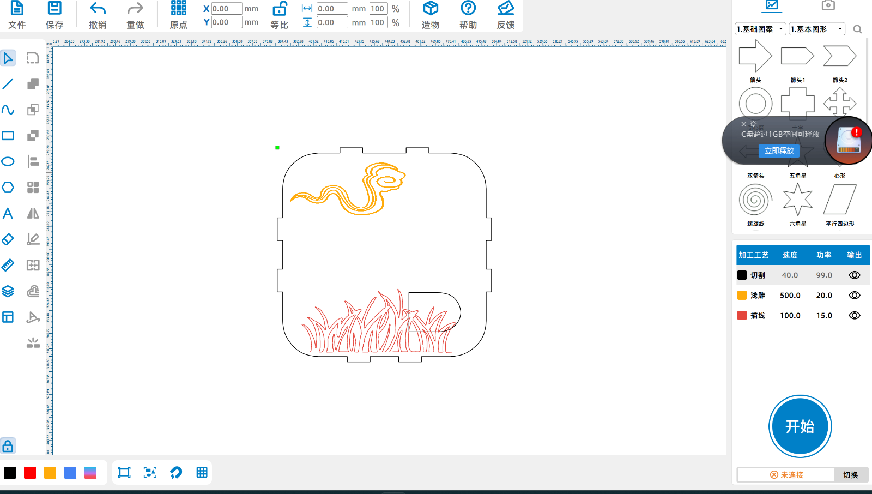This screenshot has width=872, height=494.
Task: Select the rectangle shape tool
Action: 8,136
